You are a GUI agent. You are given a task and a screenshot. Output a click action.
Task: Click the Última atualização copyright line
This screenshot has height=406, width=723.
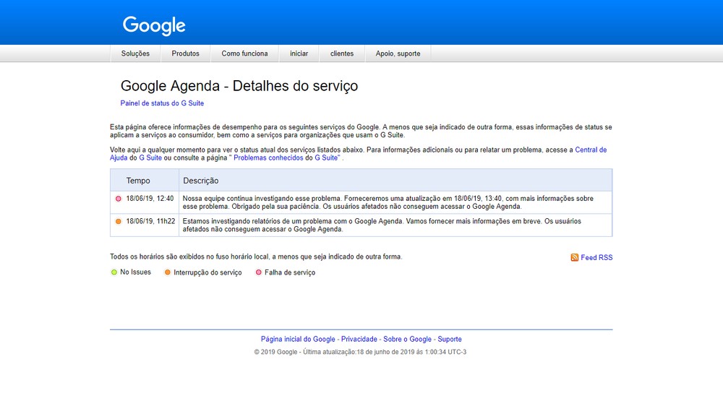pyautogui.click(x=360, y=352)
